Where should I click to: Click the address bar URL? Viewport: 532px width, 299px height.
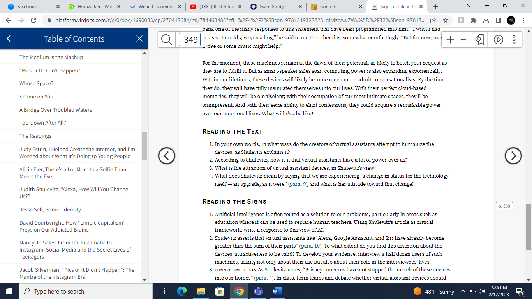coord(240,20)
